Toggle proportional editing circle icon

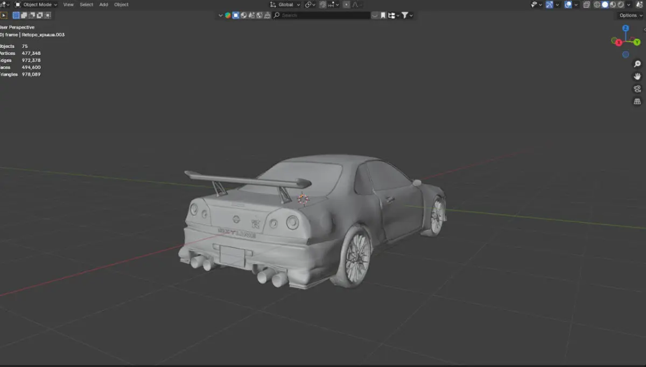(346, 4)
